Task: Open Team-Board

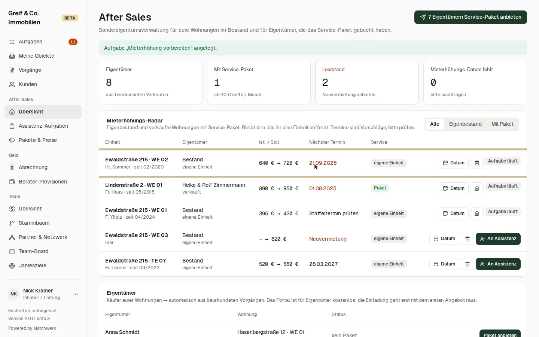Action: click(x=43, y=251)
